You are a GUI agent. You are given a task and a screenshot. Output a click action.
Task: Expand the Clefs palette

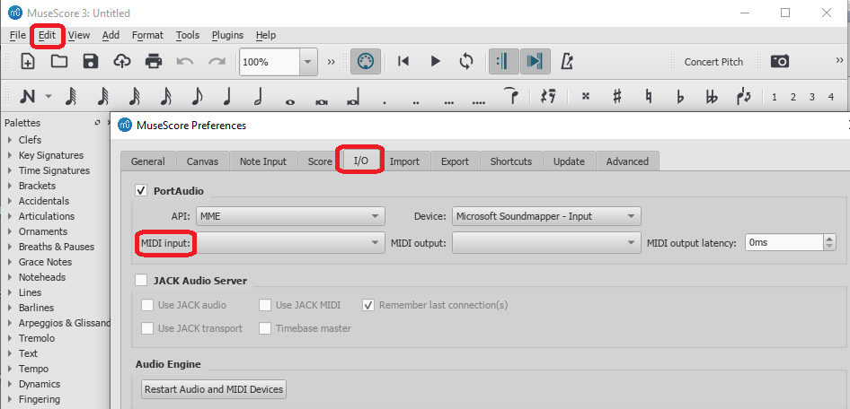pos(10,140)
